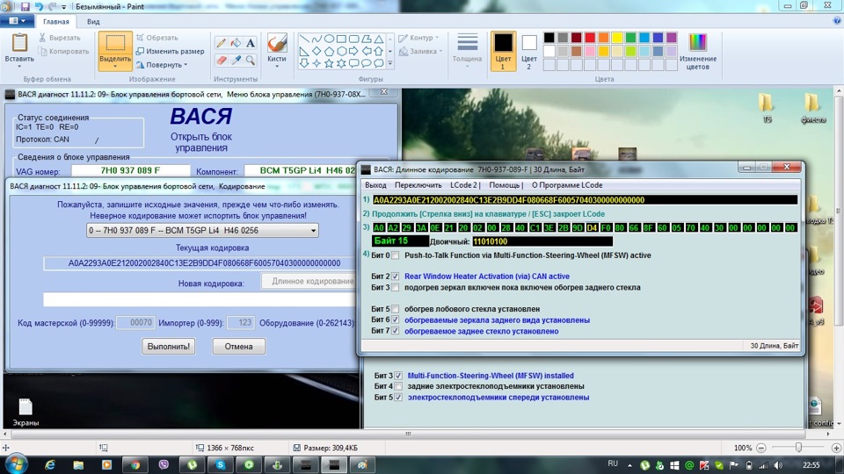Pick the red color swatch in the palette
Image resolution: width=844 pixels, height=474 pixels.
pos(590,38)
